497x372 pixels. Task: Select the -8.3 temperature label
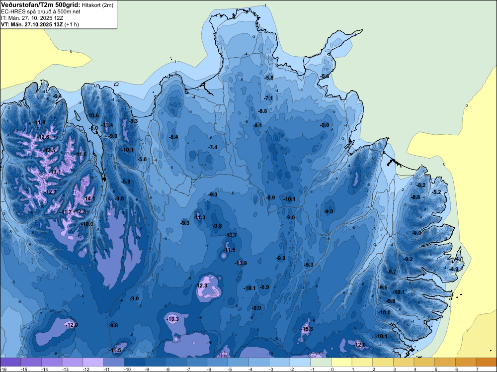[x=133, y=121]
